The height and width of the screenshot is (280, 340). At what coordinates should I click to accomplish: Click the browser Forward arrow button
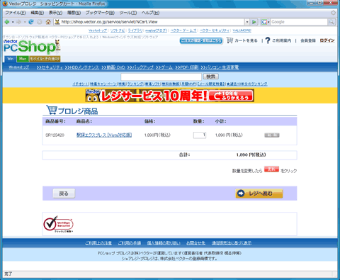[18, 22]
